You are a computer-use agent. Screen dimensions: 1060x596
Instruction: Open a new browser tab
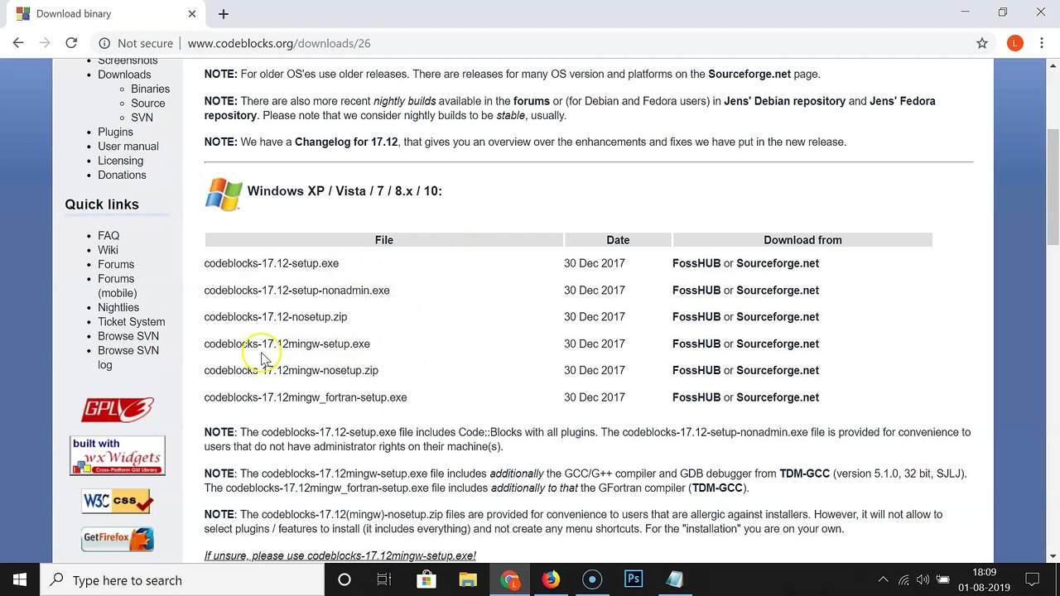[x=223, y=13]
